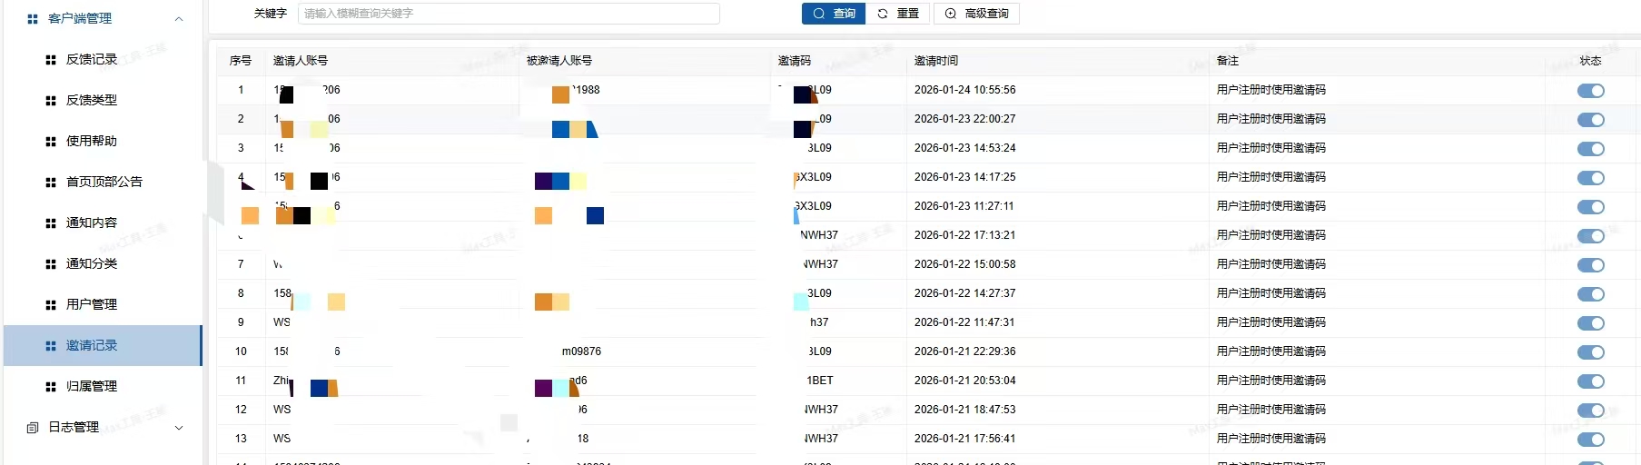This screenshot has height=465, width=1641.
Task: Toggle status switch for 10:55:56 record
Action: point(1591,91)
